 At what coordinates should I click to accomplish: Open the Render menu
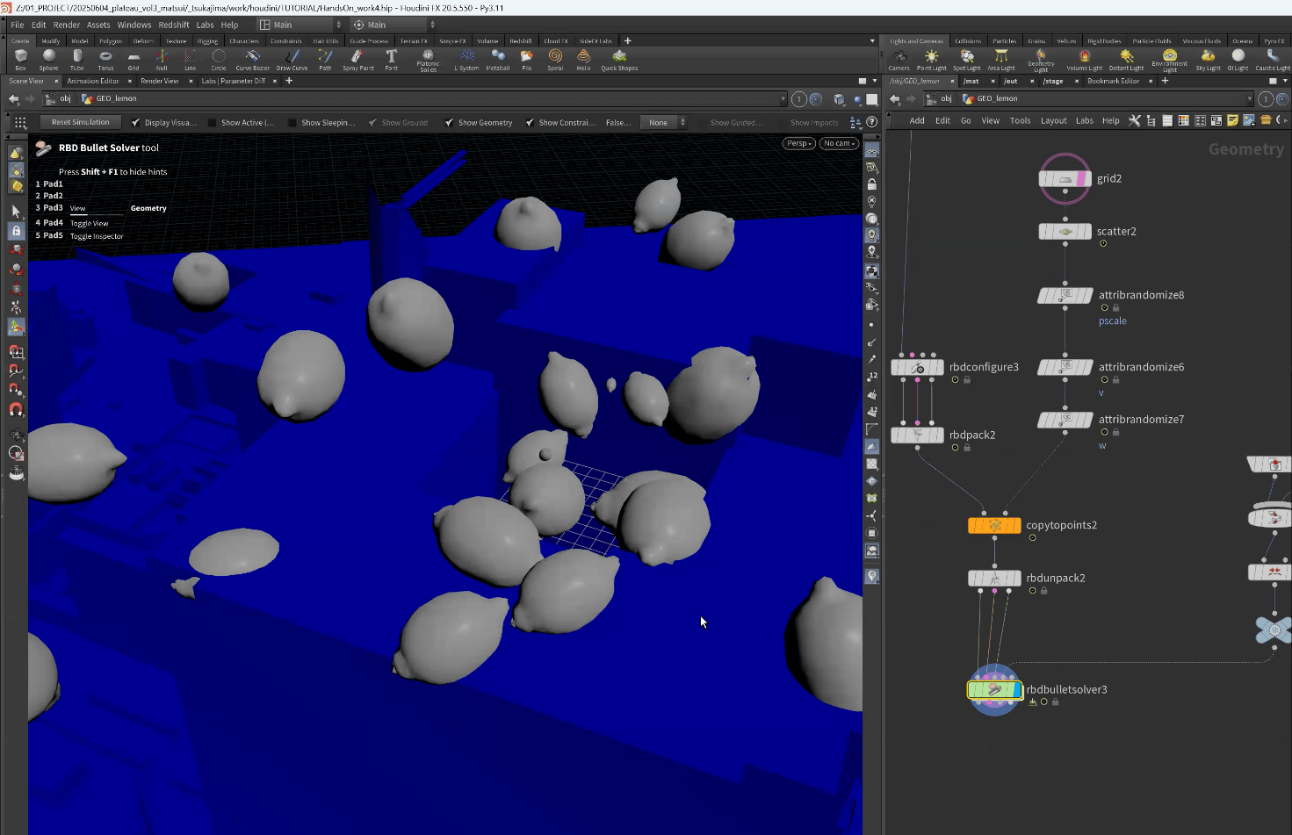pos(67,25)
